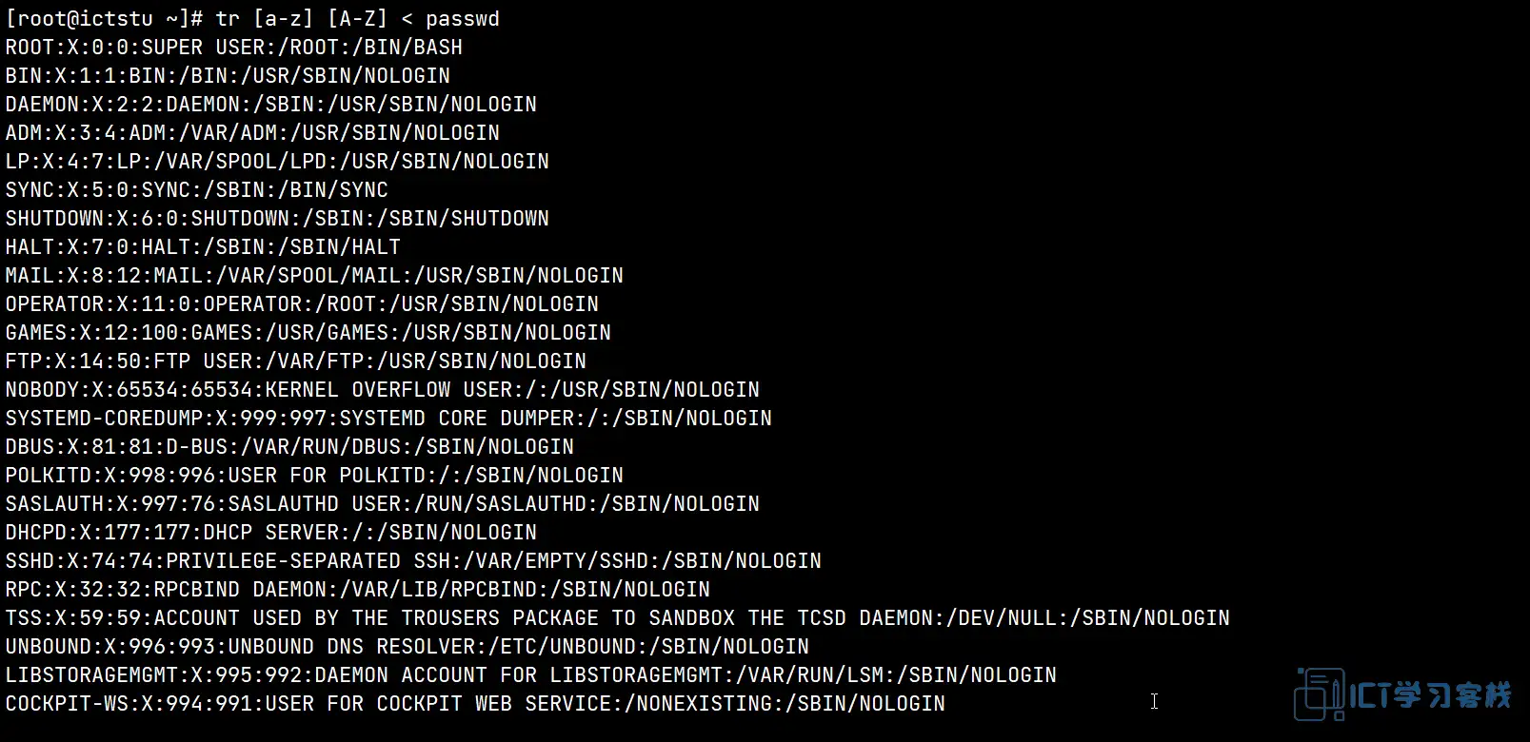Viewport: 1530px width, 742px height.
Task: Click the POLKITD:X:998:996 output line
Action: tap(314, 476)
